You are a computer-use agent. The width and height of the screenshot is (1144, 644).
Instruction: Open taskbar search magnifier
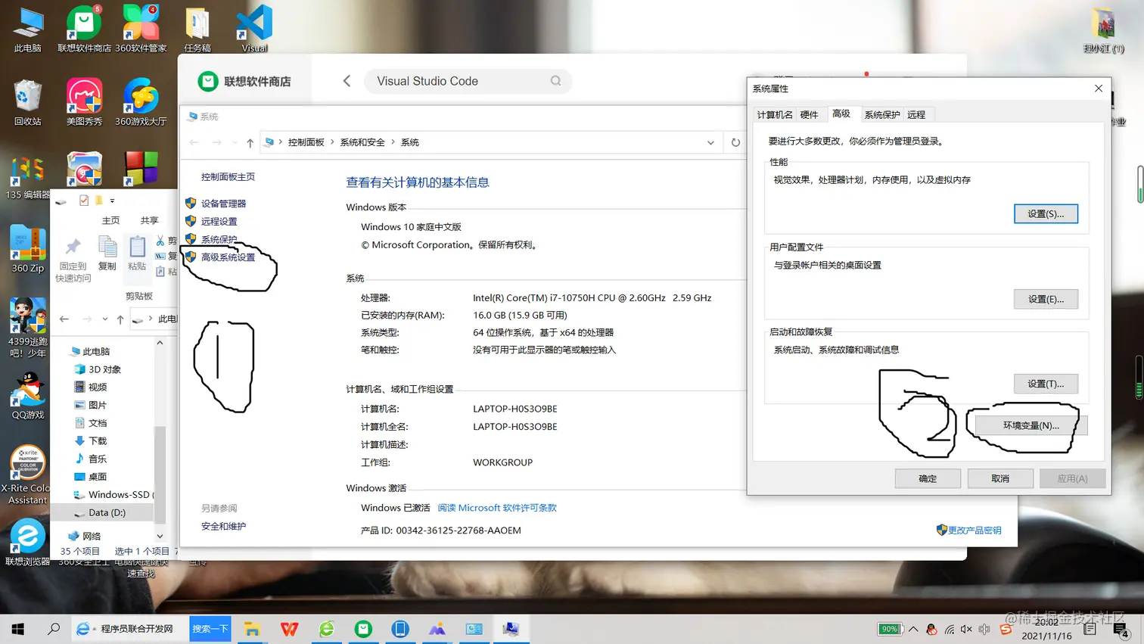coord(54,629)
